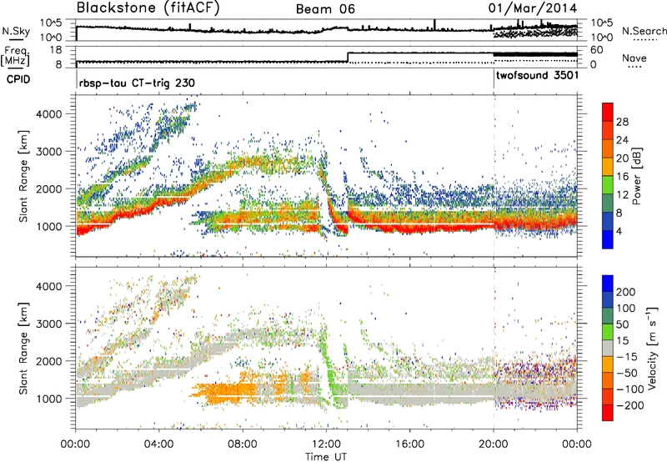This screenshot has width=667, height=462.
Task: Click the '1000' tick of the velocity panel
Action: point(48,399)
